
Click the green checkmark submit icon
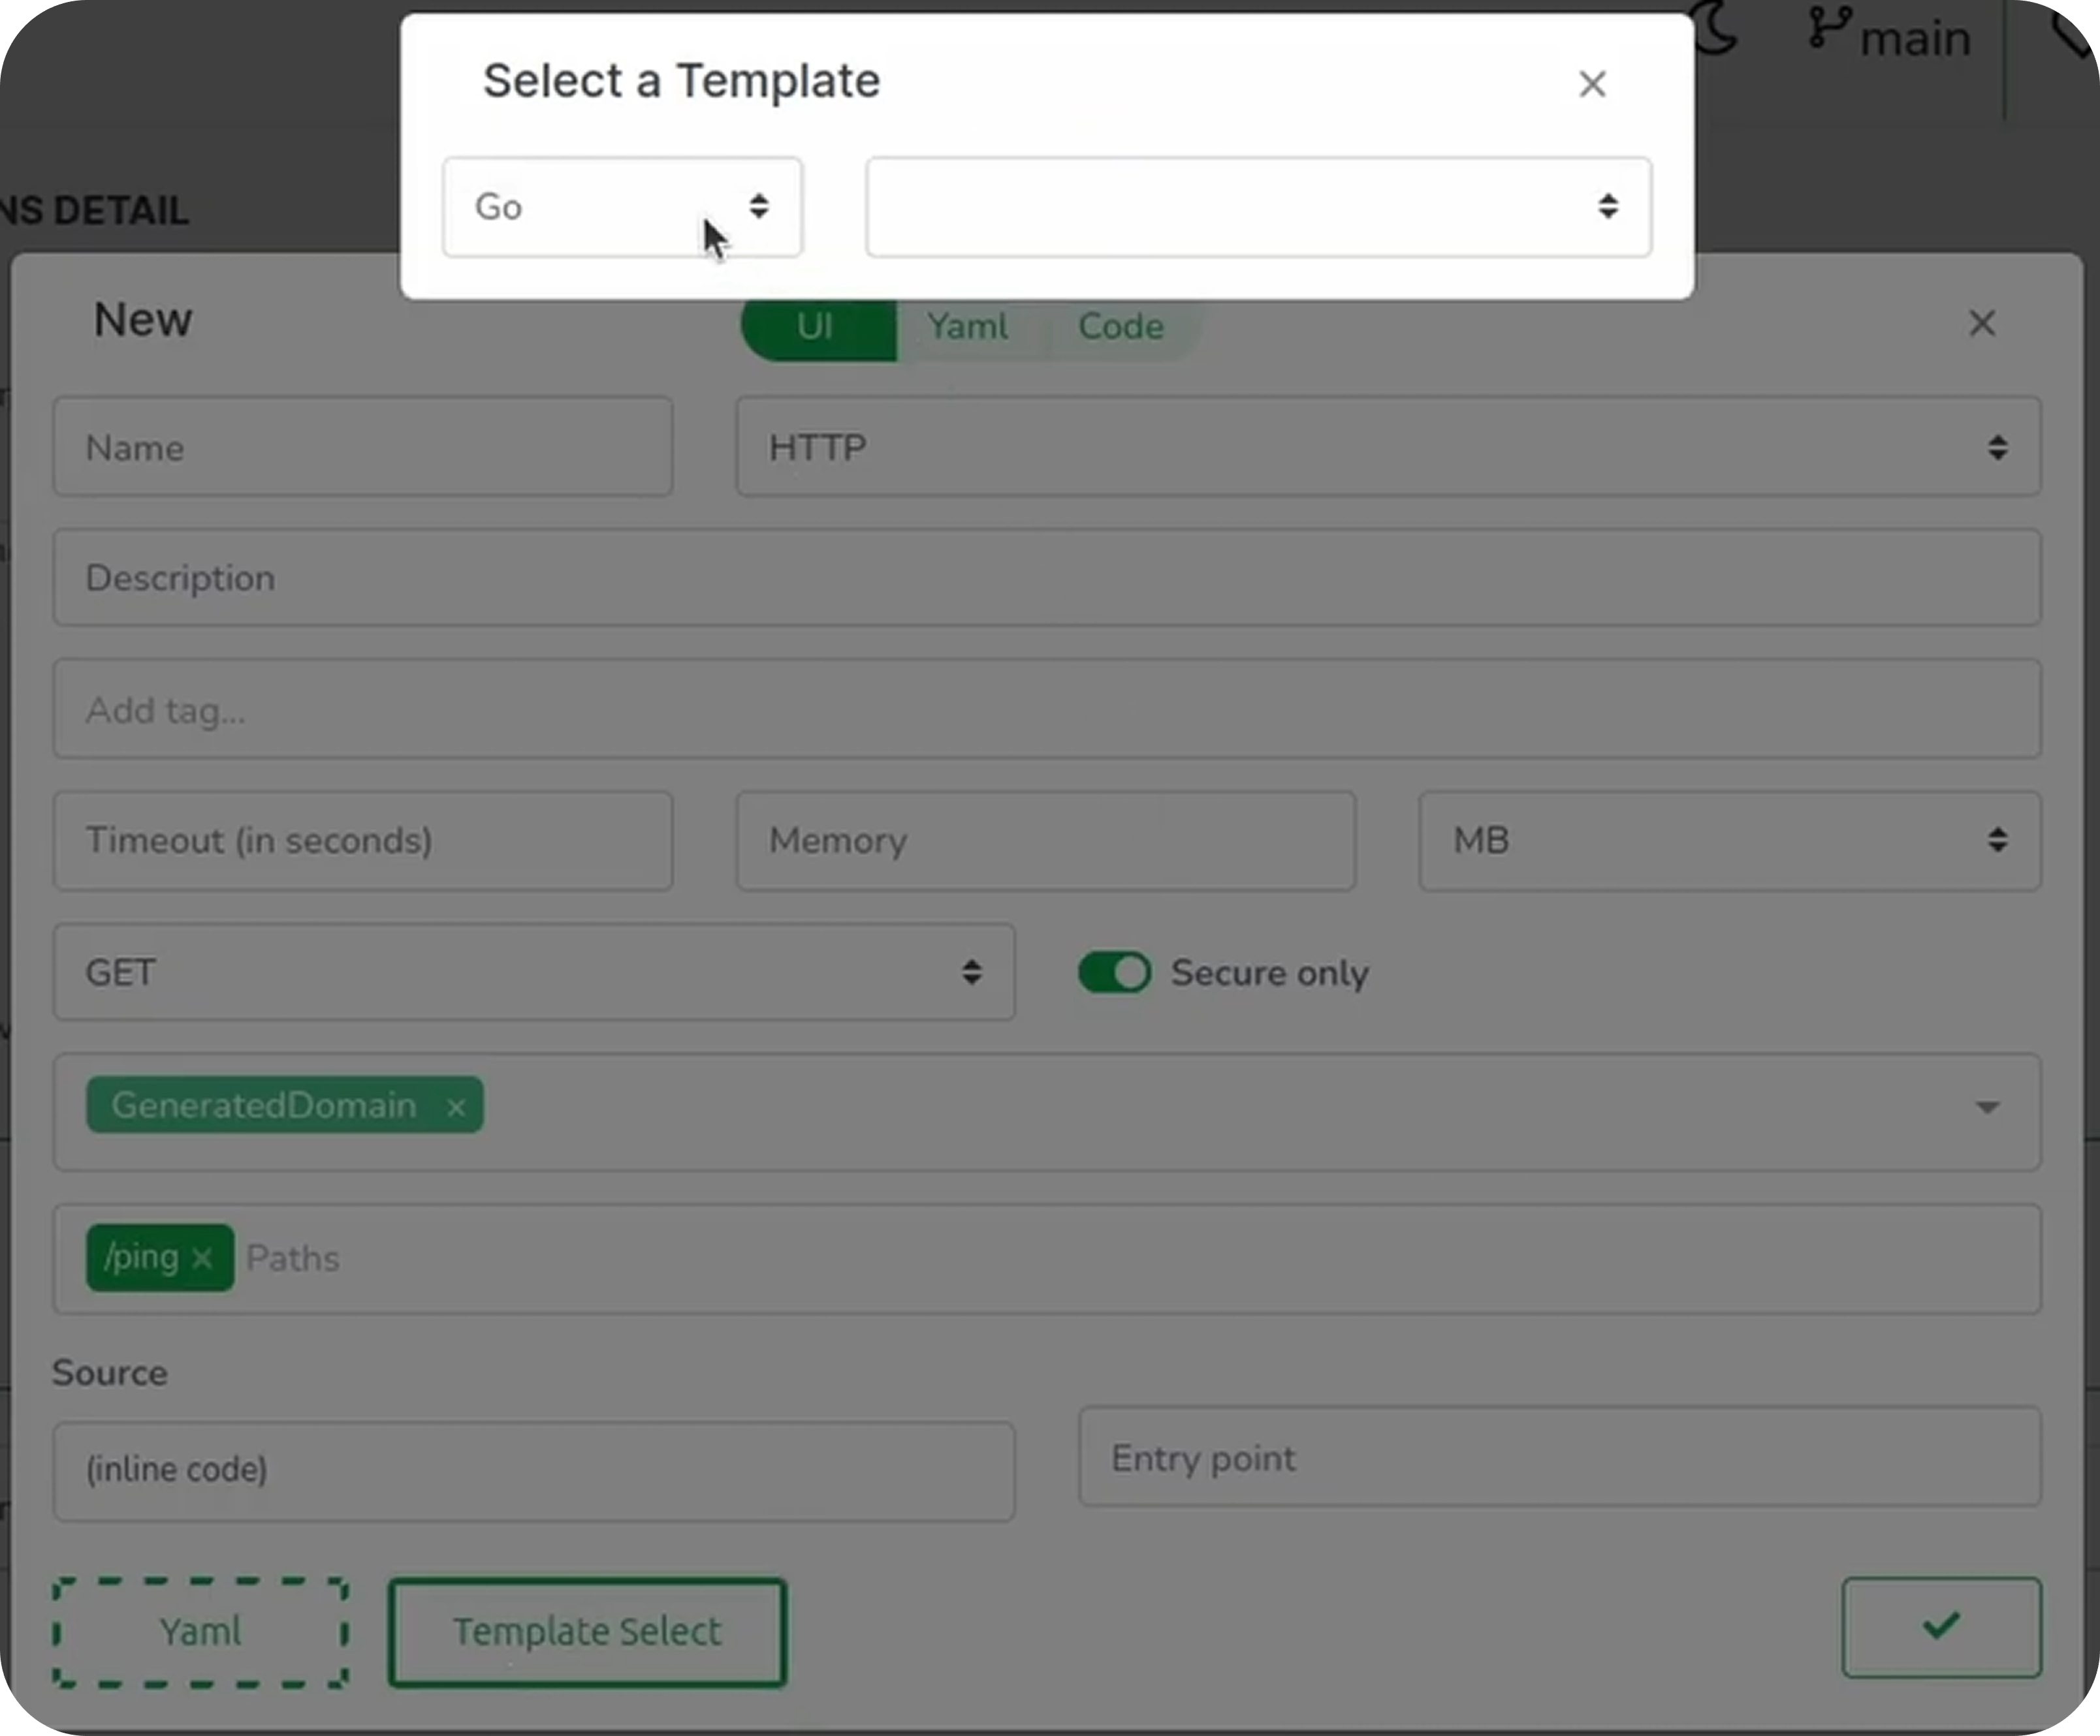click(1941, 1627)
